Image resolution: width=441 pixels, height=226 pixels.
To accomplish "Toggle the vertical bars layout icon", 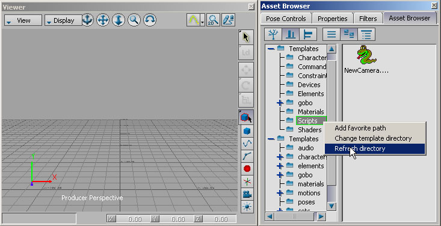I will [x=291, y=35].
